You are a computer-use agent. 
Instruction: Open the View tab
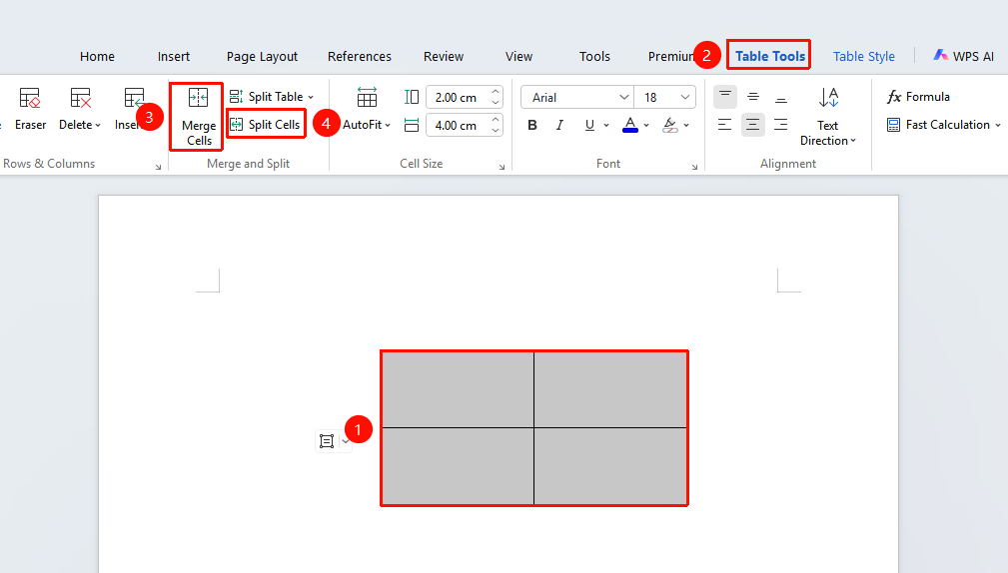click(x=518, y=57)
